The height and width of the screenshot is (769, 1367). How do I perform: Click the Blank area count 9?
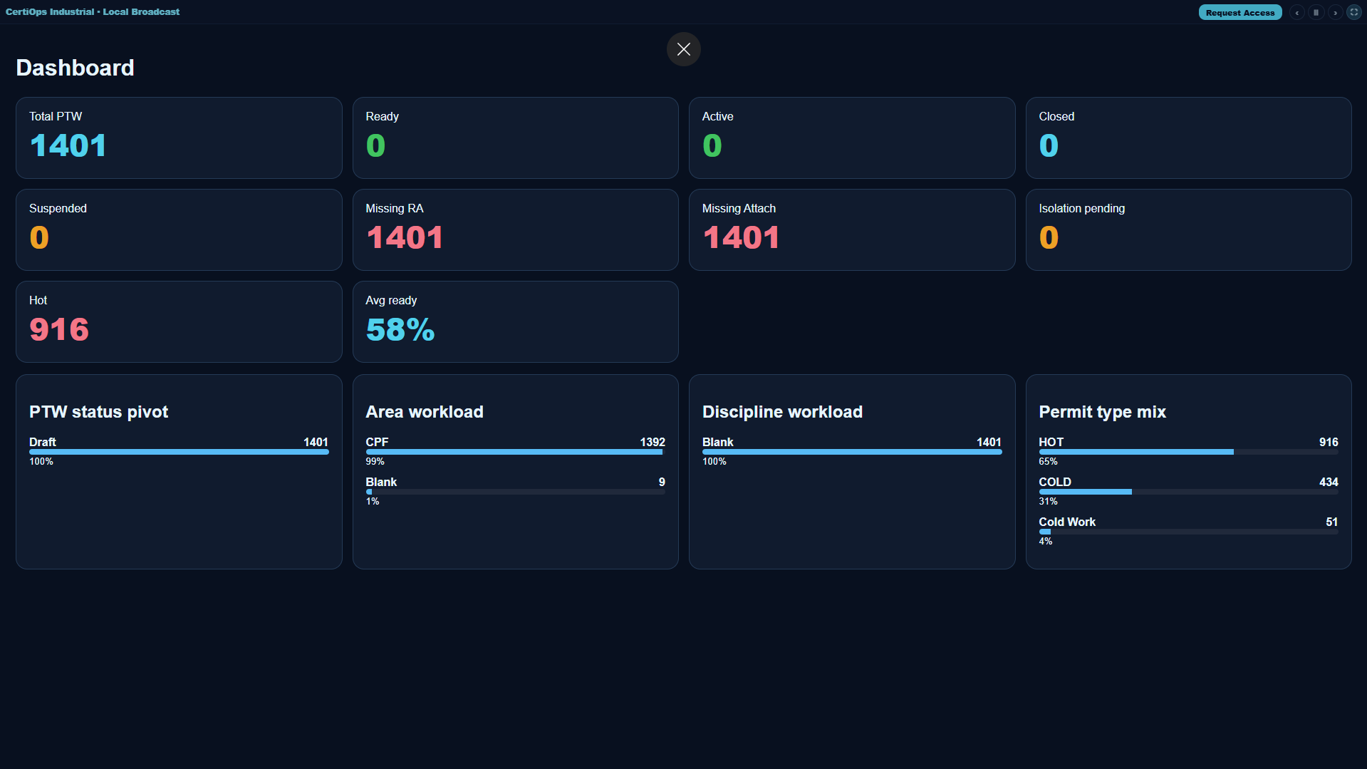[662, 482]
